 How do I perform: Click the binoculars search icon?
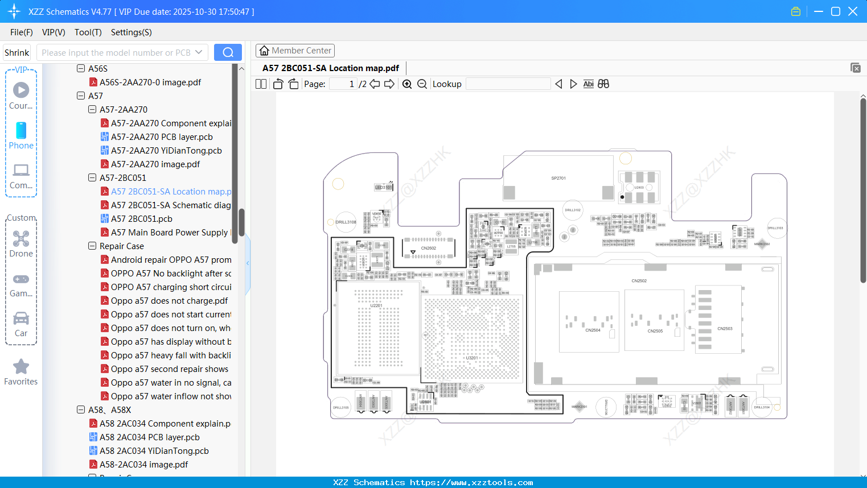(603, 84)
